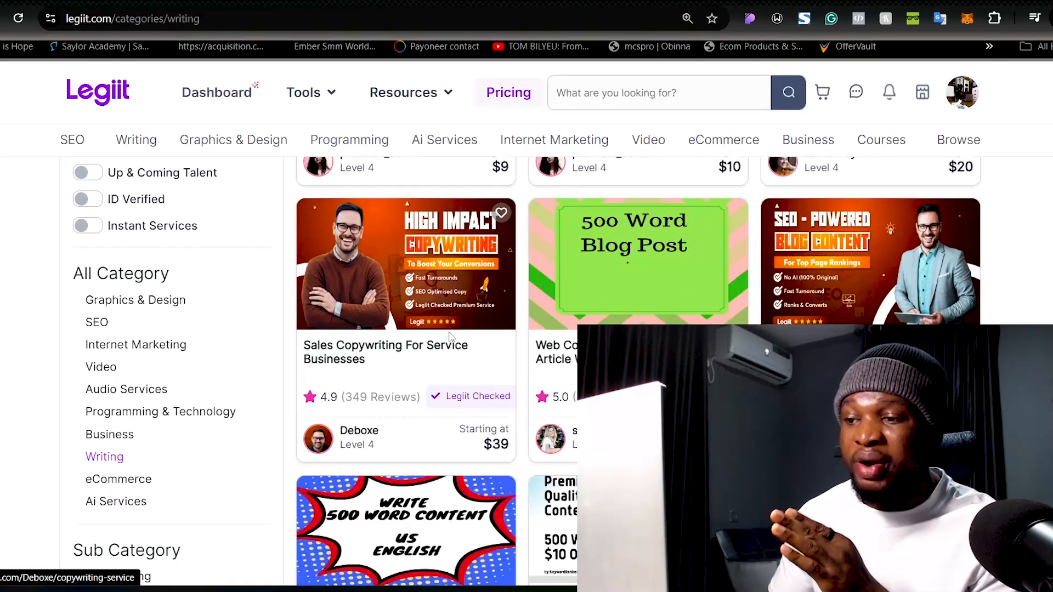Open the shopping cart

(x=822, y=92)
